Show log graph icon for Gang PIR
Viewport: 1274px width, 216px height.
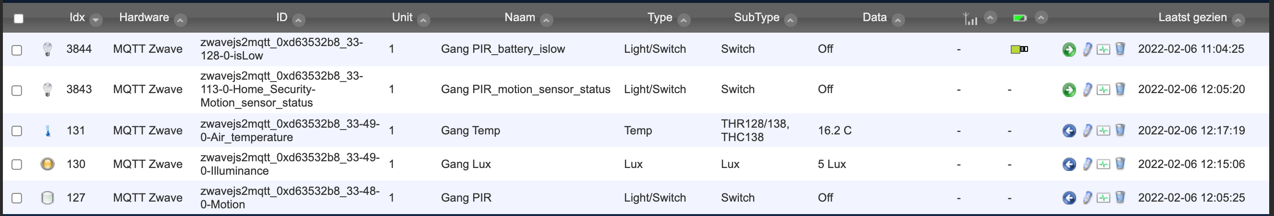coord(1103,198)
